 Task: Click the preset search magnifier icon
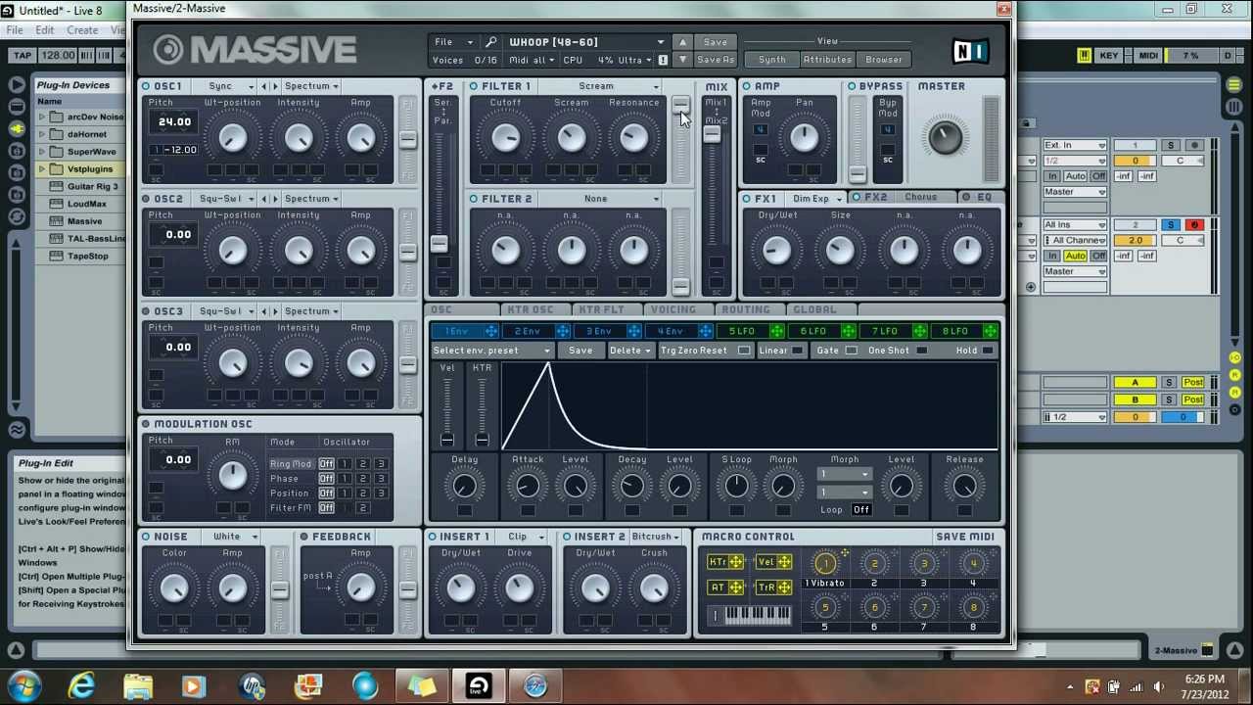pyautogui.click(x=491, y=42)
